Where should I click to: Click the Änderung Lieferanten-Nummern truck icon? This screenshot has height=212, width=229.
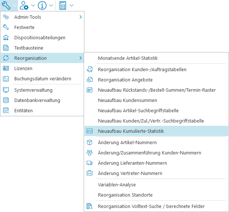90,163
